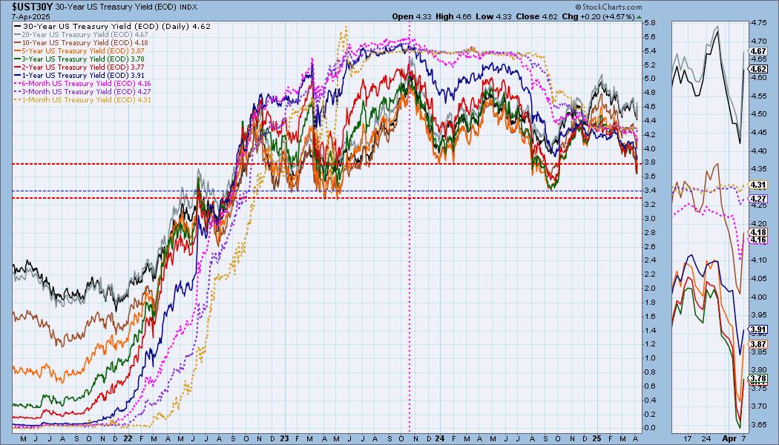Screen dimensions: 779x445
Task: Click the 30-Year US Treasury Yield (Daily) legend entry
Action: tap(112, 26)
